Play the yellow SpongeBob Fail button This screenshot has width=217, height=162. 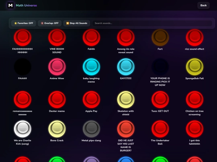(194, 67)
